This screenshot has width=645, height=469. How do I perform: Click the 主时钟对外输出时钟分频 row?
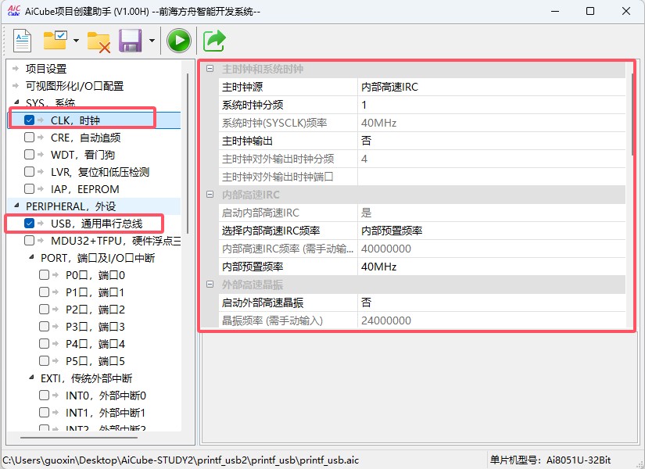pyautogui.click(x=422, y=159)
